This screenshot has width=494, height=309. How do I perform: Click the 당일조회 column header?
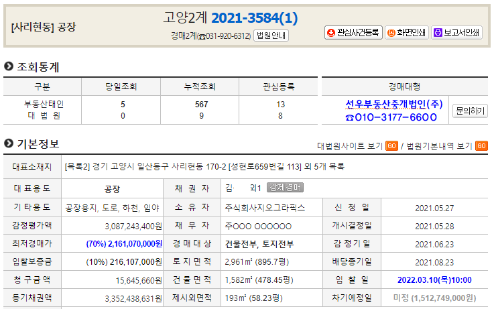tap(121, 86)
